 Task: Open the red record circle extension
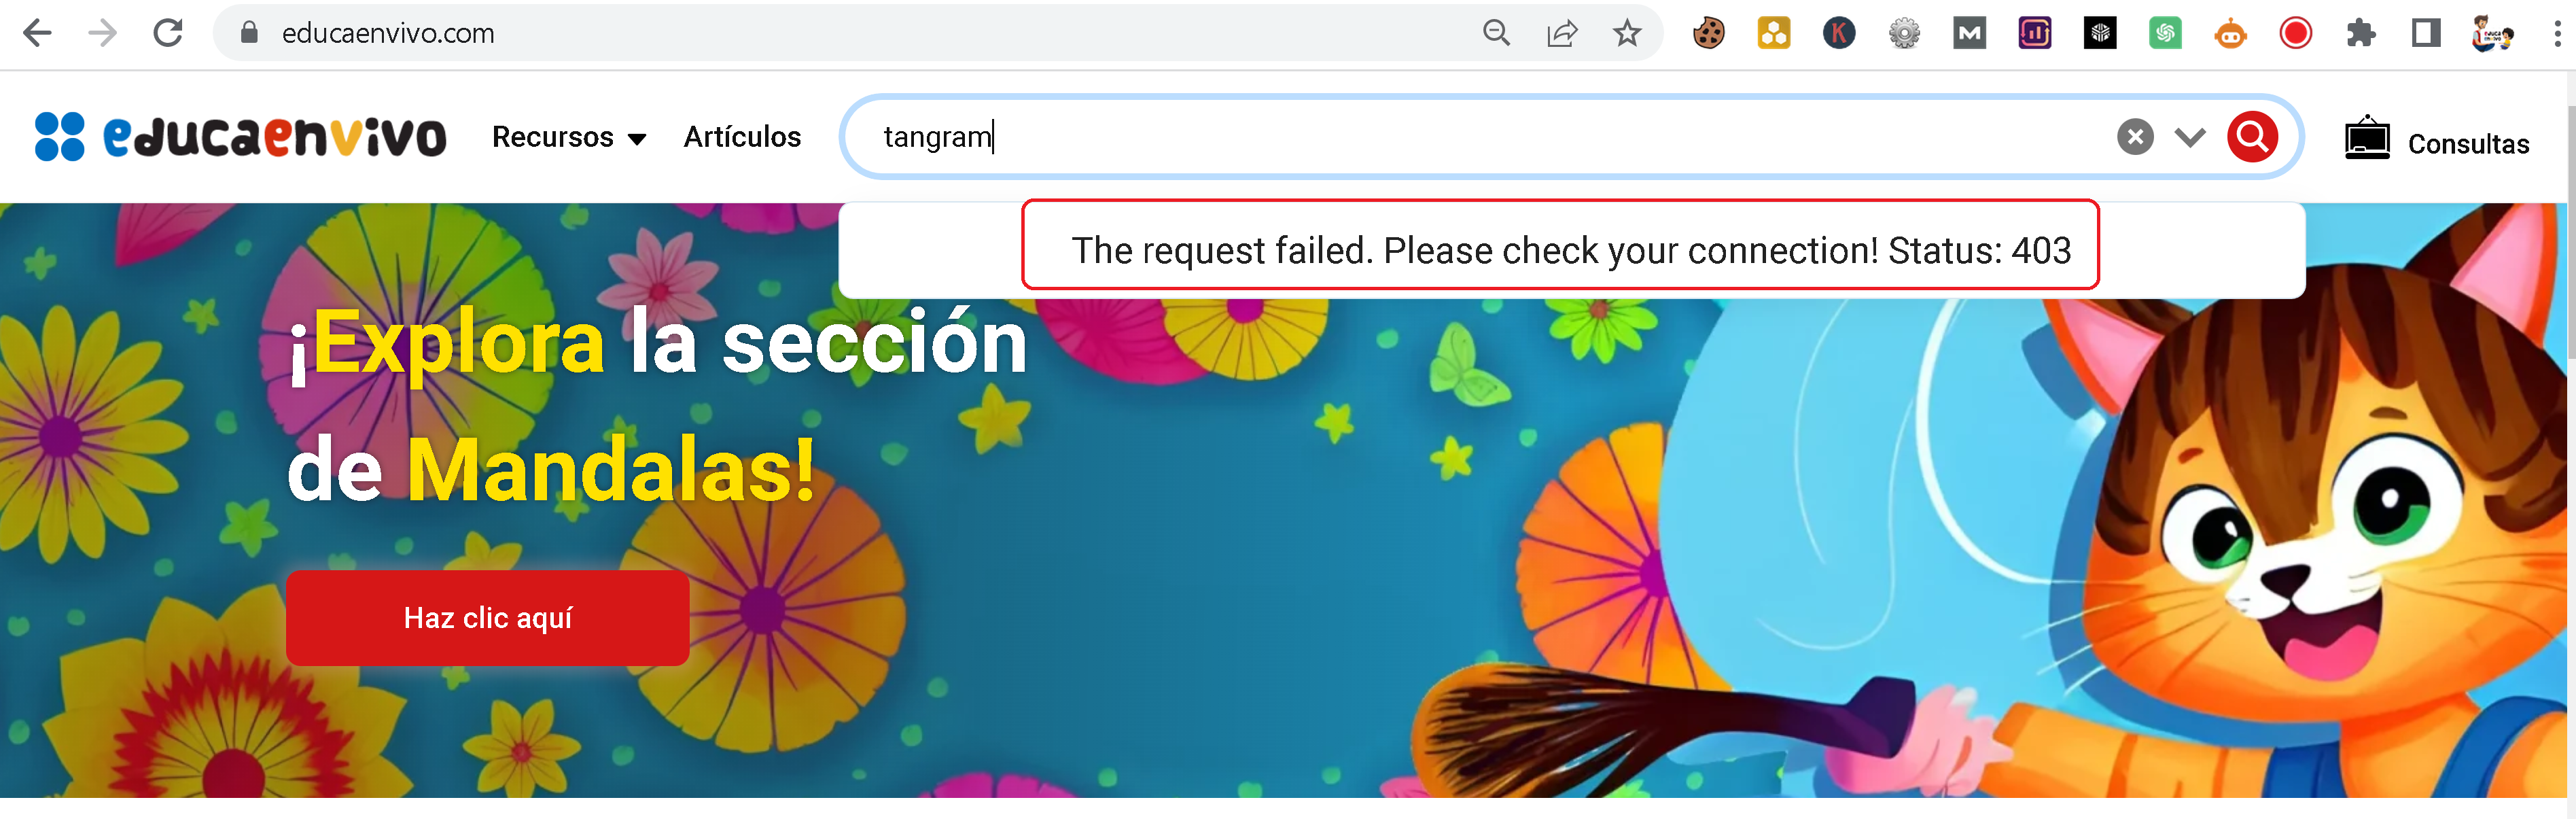(2296, 33)
